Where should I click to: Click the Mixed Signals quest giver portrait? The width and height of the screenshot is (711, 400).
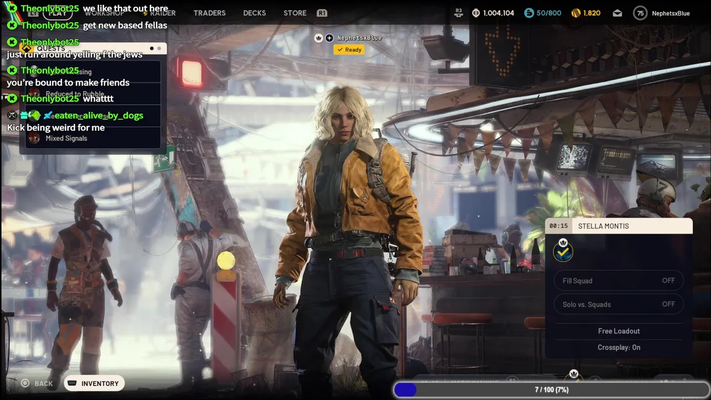[x=34, y=138]
